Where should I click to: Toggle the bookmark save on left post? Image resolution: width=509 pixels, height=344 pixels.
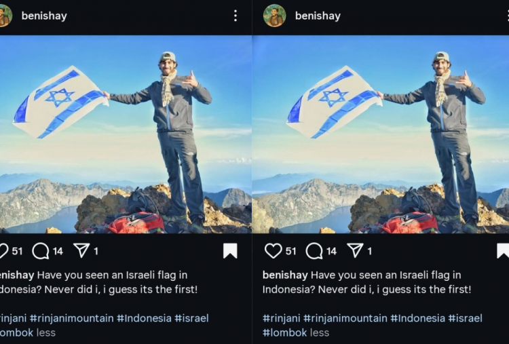(230, 251)
